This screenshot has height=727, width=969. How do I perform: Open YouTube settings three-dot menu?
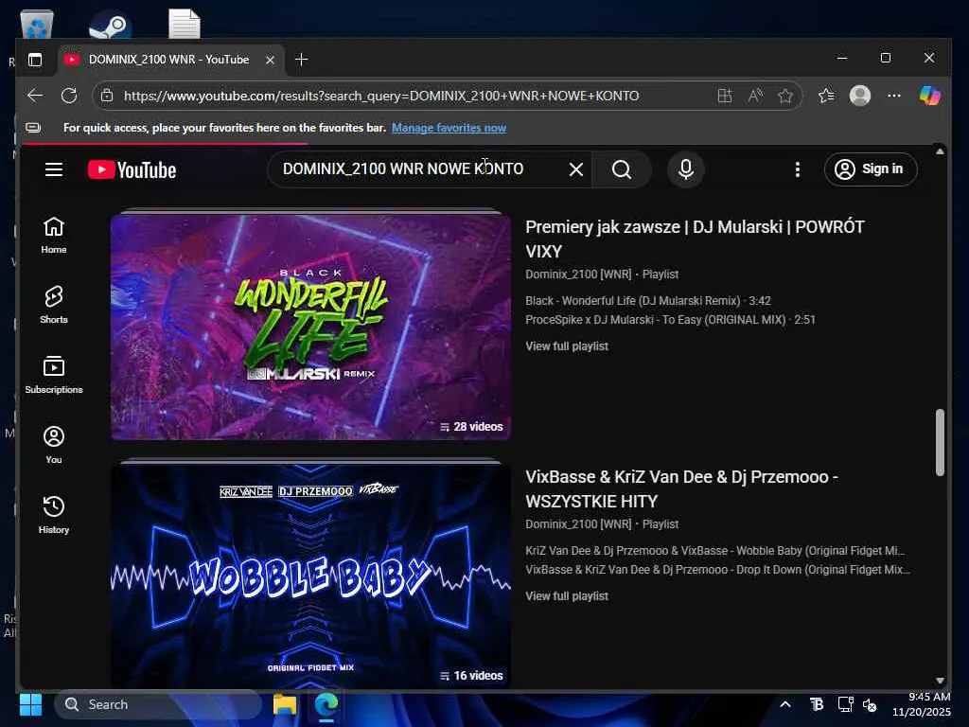pos(798,169)
